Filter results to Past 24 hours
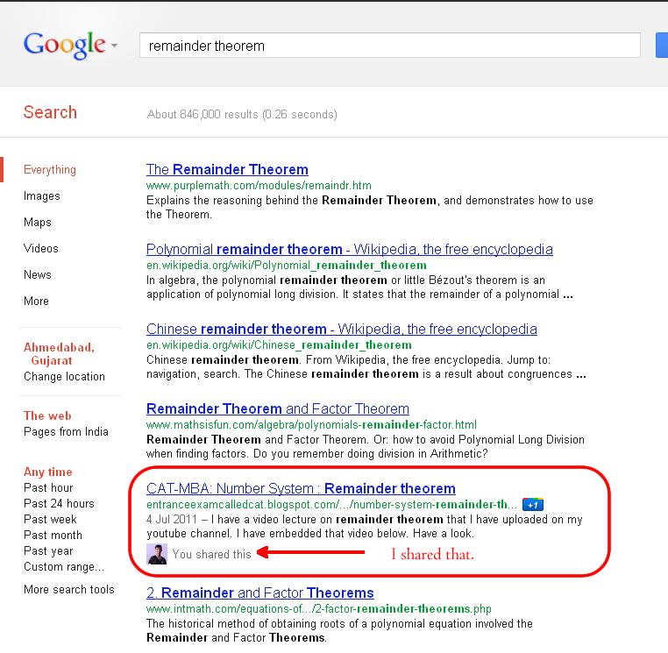Image resolution: width=668 pixels, height=653 pixels. tap(59, 503)
